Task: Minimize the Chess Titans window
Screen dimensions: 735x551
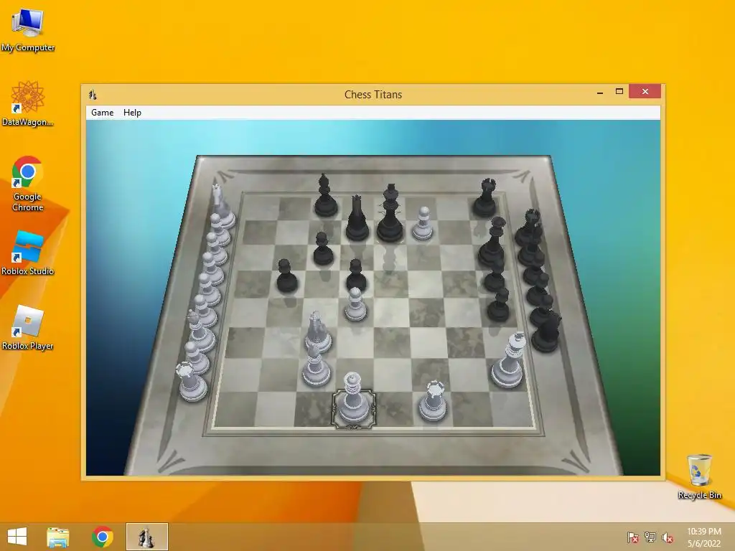Action: [x=600, y=93]
